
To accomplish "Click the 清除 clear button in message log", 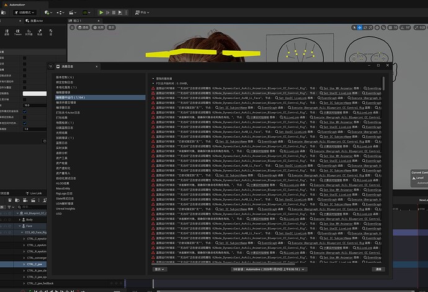I will click(378, 269).
